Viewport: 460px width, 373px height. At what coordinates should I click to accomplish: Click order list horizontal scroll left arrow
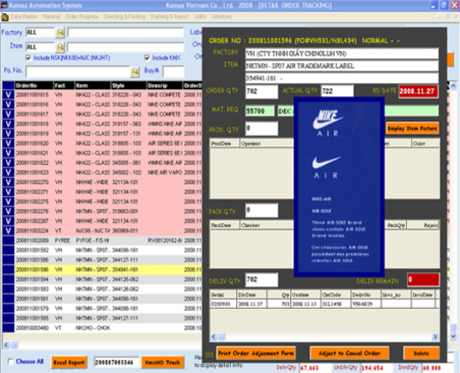point(6,345)
